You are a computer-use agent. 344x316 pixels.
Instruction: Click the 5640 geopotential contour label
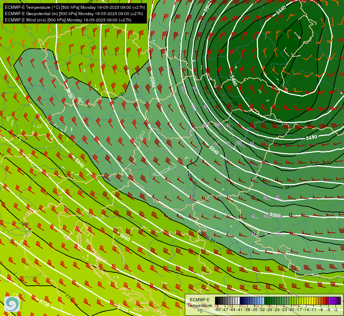pyautogui.click(x=79, y=163)
